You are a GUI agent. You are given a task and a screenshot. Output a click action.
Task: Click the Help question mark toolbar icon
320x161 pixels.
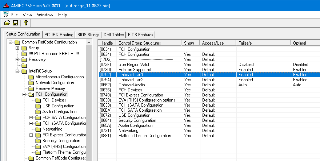[x=25, y=23]
